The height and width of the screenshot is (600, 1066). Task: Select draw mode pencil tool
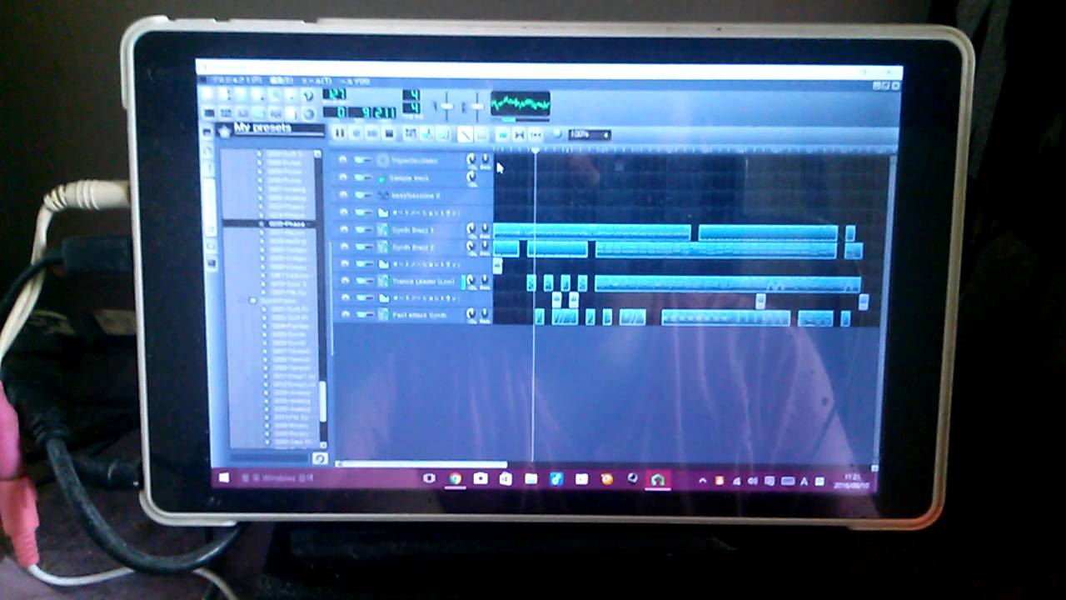(465, 133)
